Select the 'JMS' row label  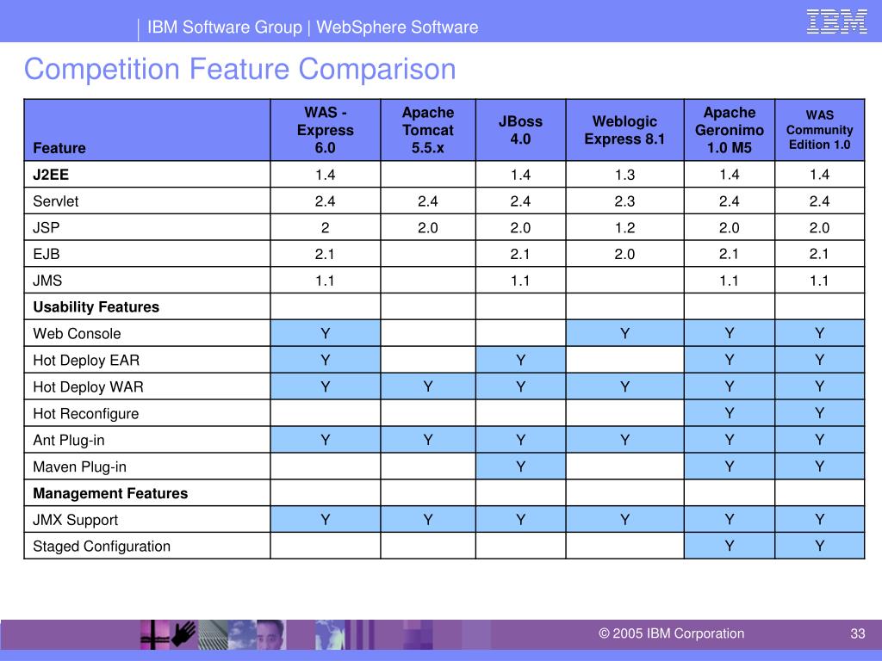point(47,281)
